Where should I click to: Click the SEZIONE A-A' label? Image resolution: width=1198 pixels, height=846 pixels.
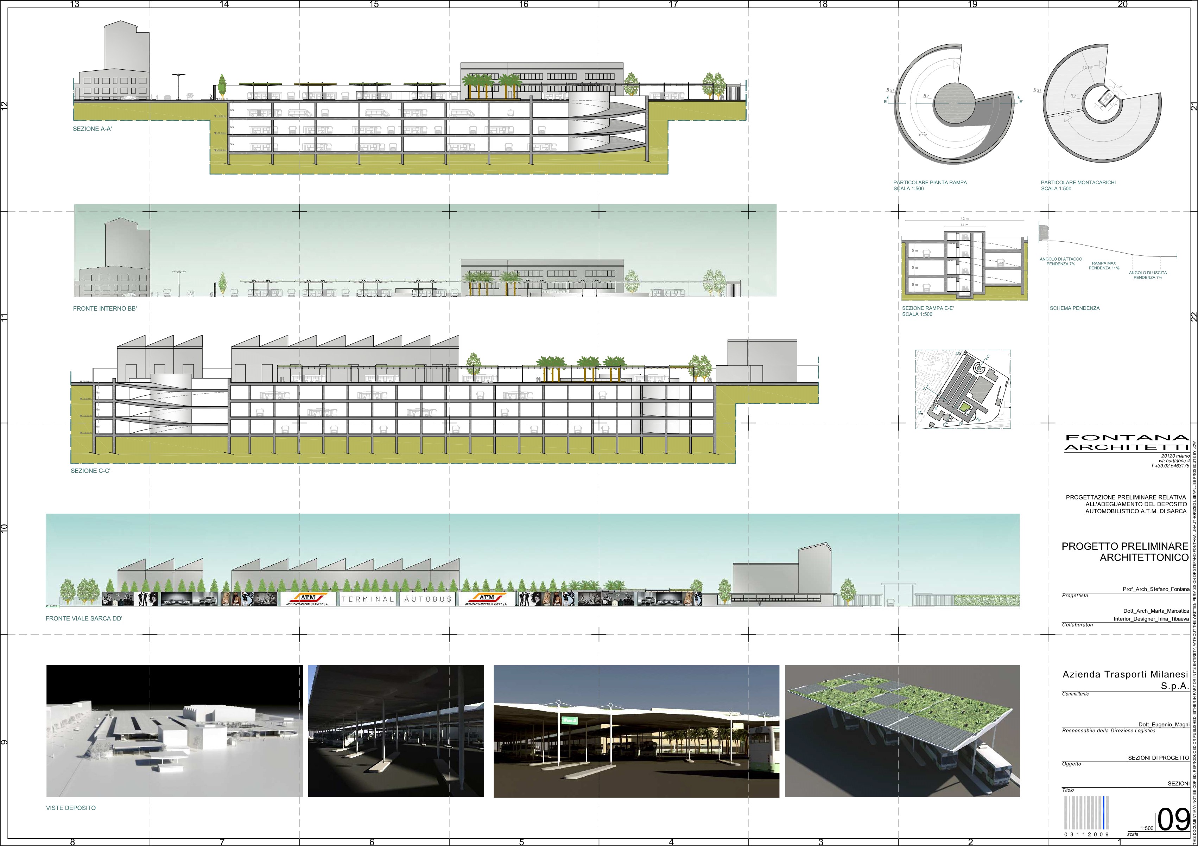click(92, 128)
